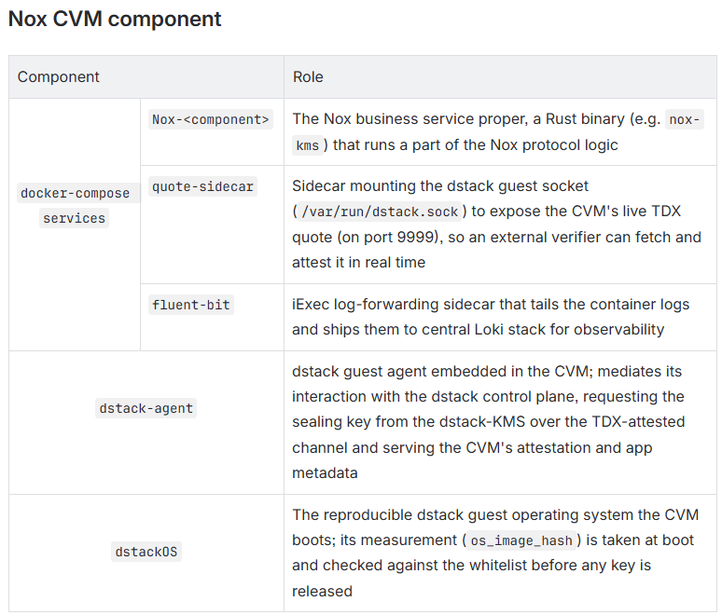722x615 pixels.
Task: Click the docker-compose code label
Action: (x=75, y=193)
